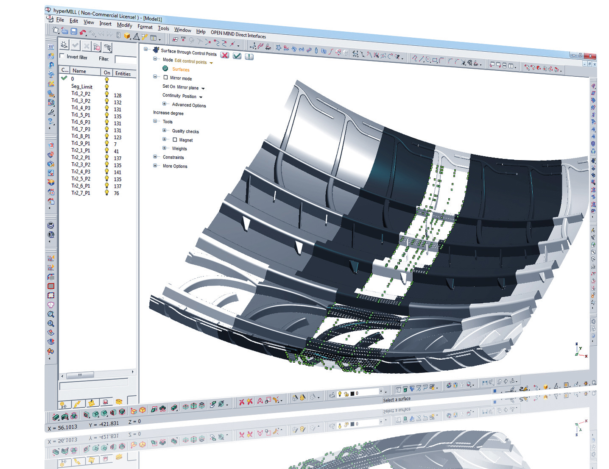
Task: Toggle visibility bulb of layer Tr1_5_P1
Action: coord(107,115)
